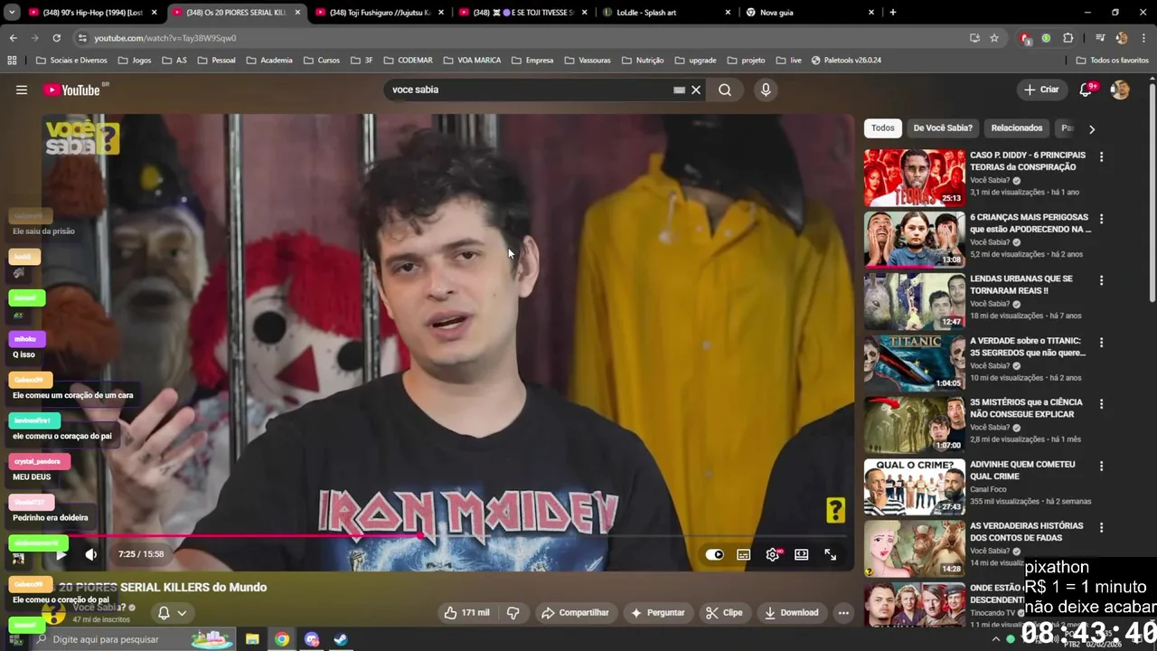This screenshot has width=1157, height=651.
Task: Click the Compartilhar button
Action: pyautogui.click(x=575, y=612)
